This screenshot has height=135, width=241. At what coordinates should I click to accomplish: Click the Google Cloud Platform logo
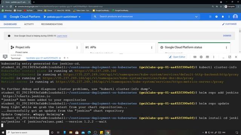(x=25, y=16)
